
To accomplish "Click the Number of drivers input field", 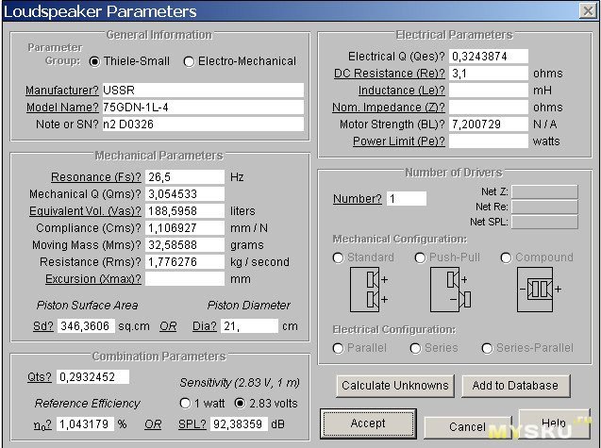I will click(406, 199).
